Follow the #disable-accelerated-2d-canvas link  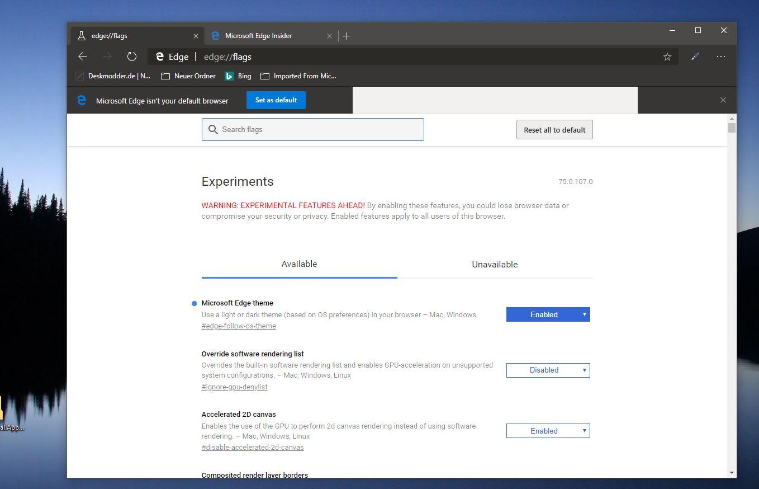[253, 448]
